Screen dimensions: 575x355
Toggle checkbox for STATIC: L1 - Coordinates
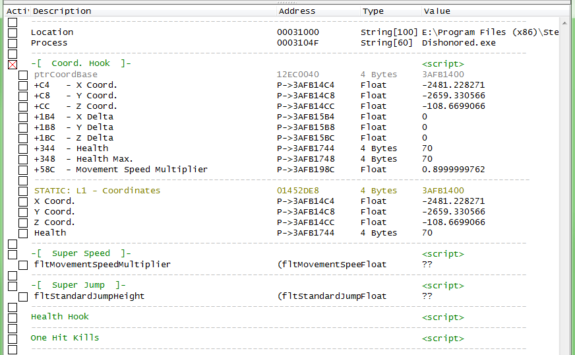point(23,191)
